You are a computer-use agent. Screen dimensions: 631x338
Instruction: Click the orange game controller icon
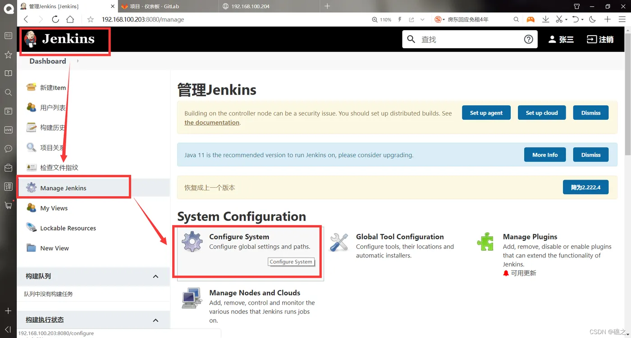pos(531,19)
